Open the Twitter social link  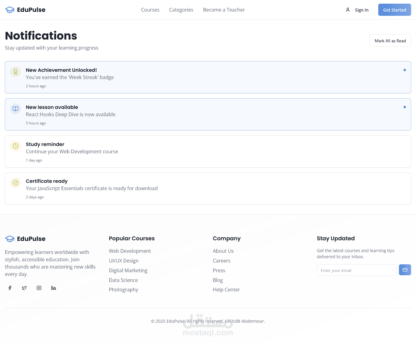tap(24, 288)
